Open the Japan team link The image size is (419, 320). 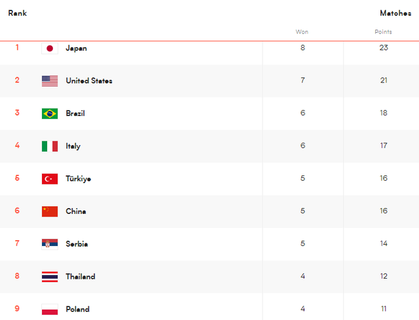(76, 48)
